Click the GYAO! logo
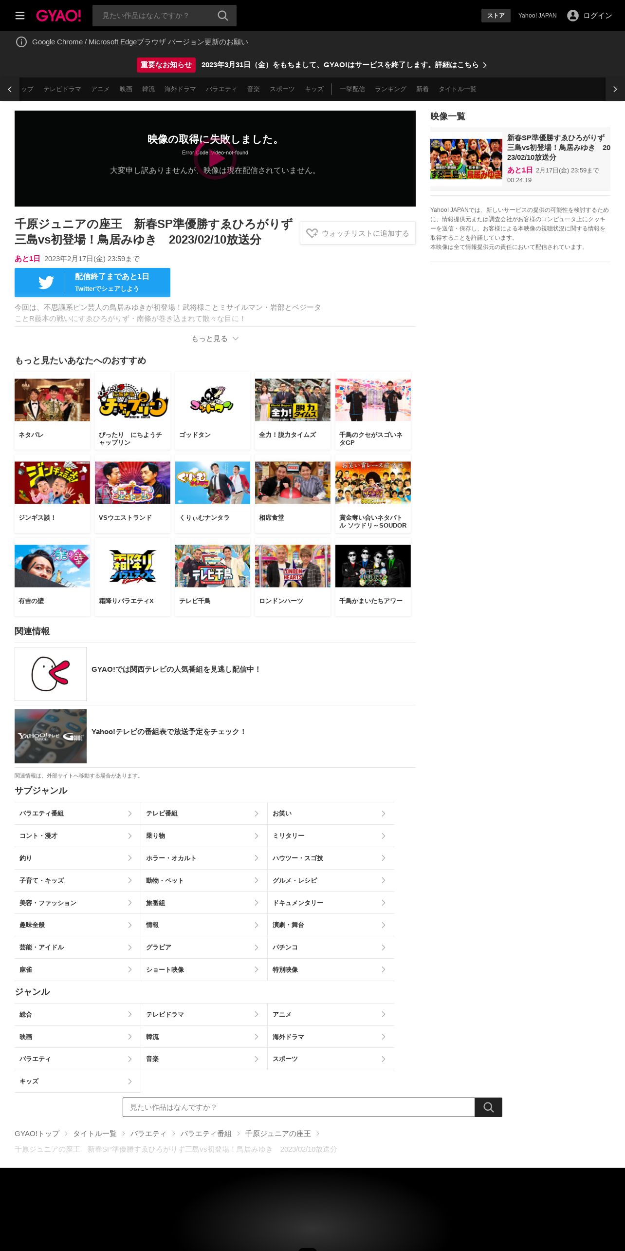 [x=58, y=16]
